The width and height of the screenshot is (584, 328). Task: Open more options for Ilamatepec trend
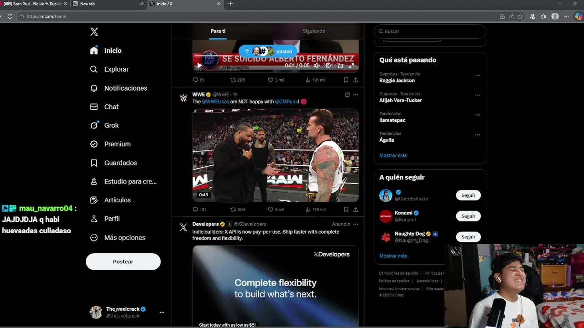click(x=478, y=115)
